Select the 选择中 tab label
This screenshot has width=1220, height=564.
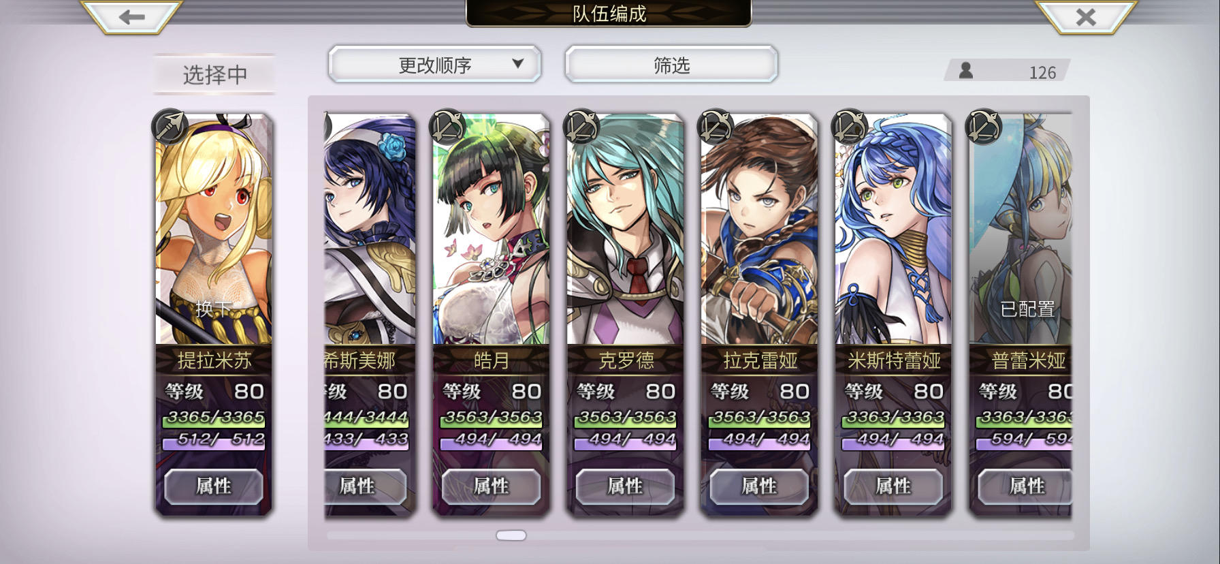[x=214, y=74]
